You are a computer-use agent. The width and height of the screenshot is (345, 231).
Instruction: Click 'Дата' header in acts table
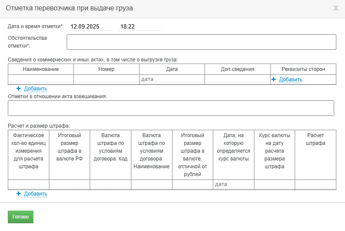172,69
